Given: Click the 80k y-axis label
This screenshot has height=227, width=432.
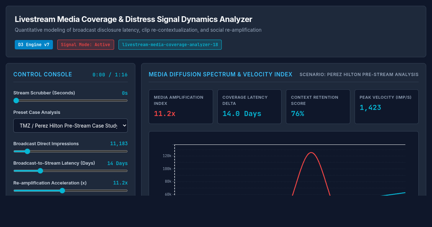Looking at the screenshot, I should (x=168, y=181).
